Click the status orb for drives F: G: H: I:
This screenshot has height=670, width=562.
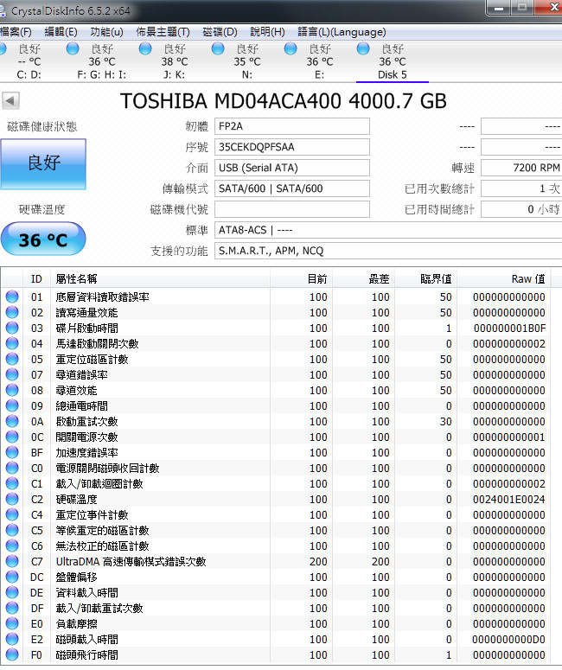point(73,49)
